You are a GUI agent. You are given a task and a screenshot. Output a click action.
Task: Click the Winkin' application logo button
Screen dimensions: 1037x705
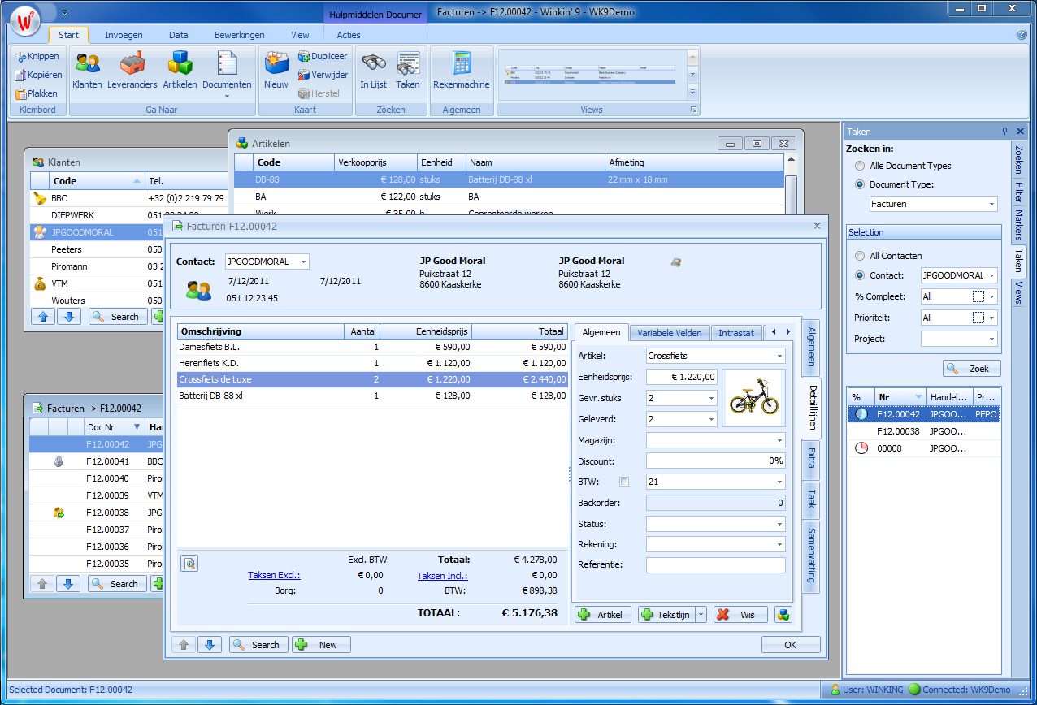pos(27,20)
